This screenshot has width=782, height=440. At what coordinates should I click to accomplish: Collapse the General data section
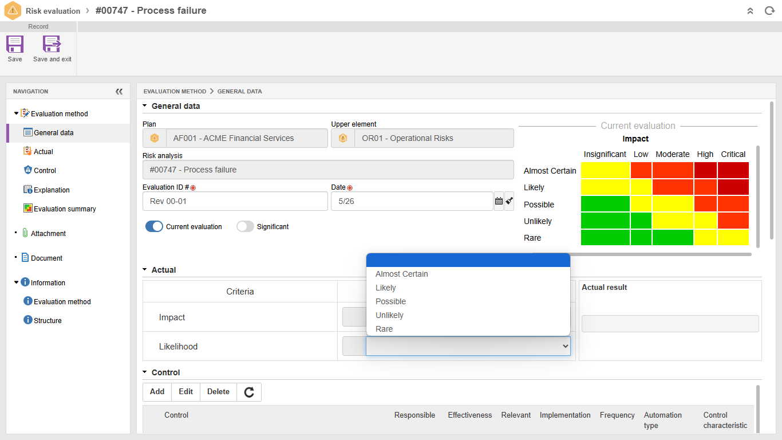pos(145,106)
